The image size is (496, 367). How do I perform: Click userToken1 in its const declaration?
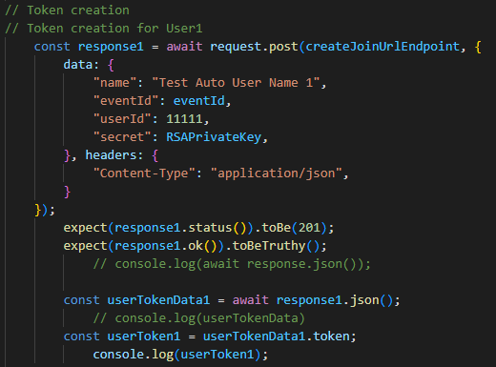click(x=144, y=336)
